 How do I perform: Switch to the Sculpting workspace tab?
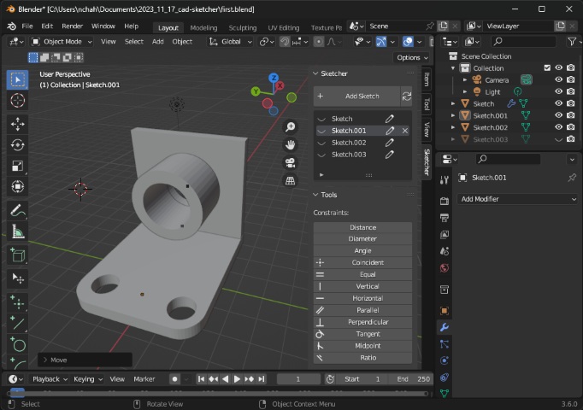243,27
